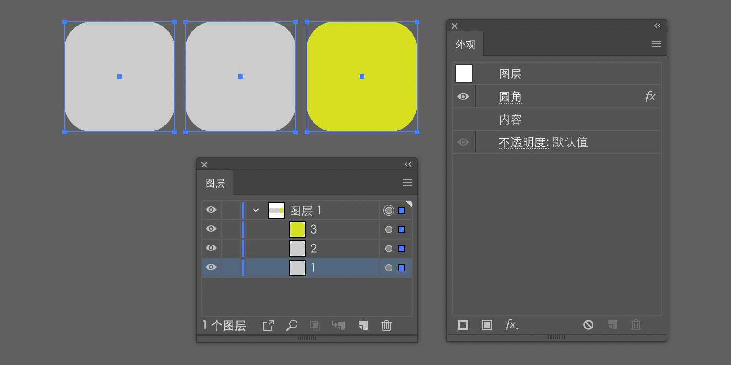Open the 圆角 effect settings link

coord(510,97)
